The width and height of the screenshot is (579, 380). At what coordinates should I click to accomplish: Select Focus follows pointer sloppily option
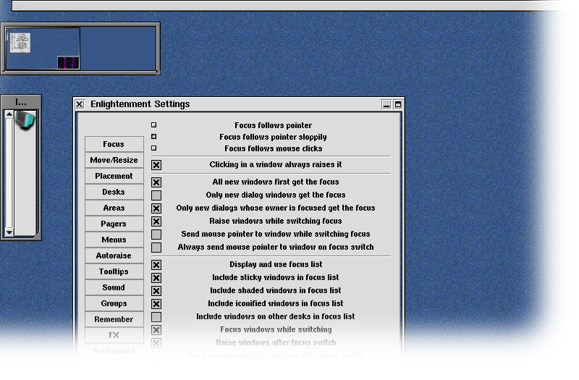(x=154, y=137)
